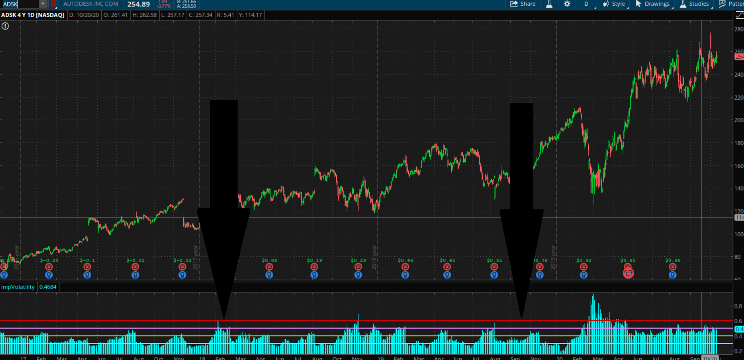The image size is (744, 360).
Task: Click the ImpVolatility study label
Action: (18, 287)
